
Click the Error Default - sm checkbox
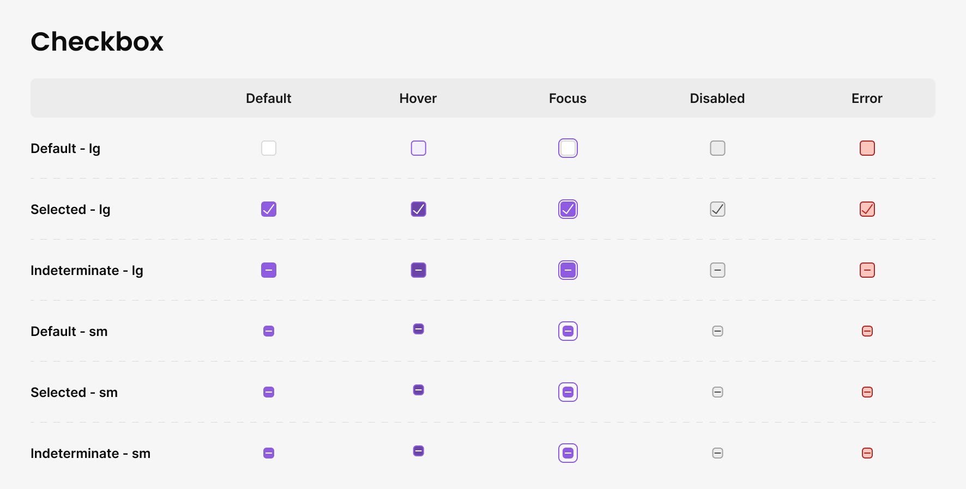coord(867,331)
